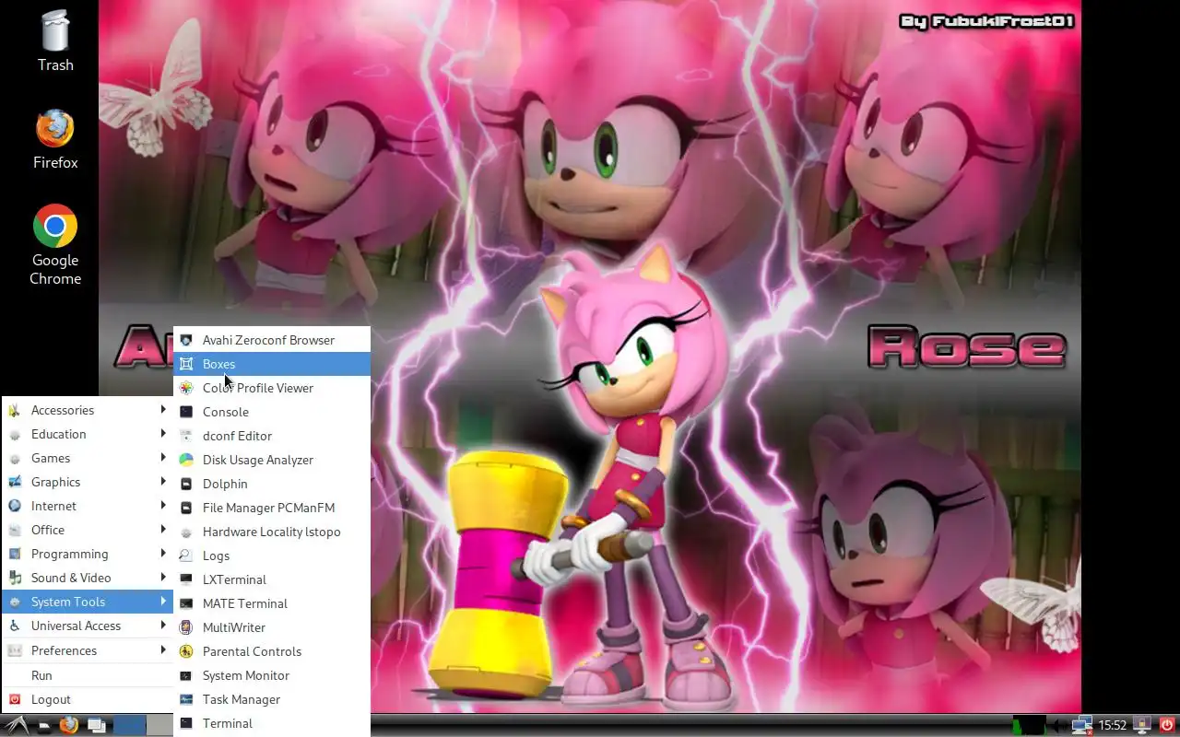Switch to the second workspace in the pager
The width and height of the screenshot is (1180, 737).
pos(160,725)
